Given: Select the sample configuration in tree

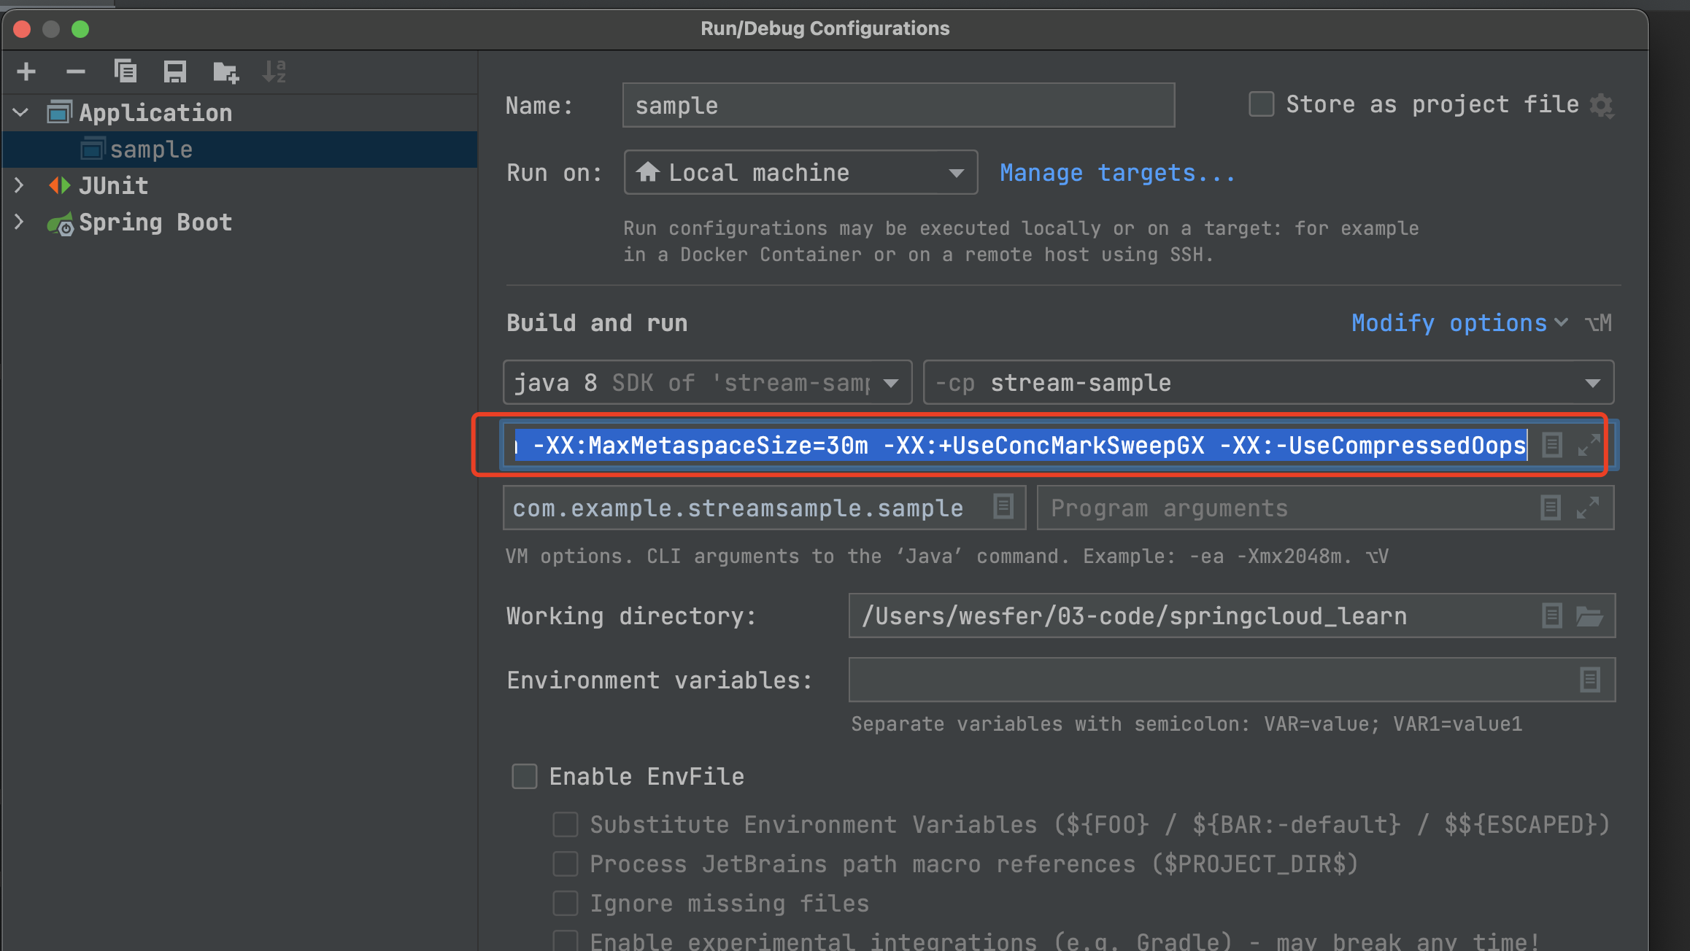Looking at the screenshot, I should [151, 150].
